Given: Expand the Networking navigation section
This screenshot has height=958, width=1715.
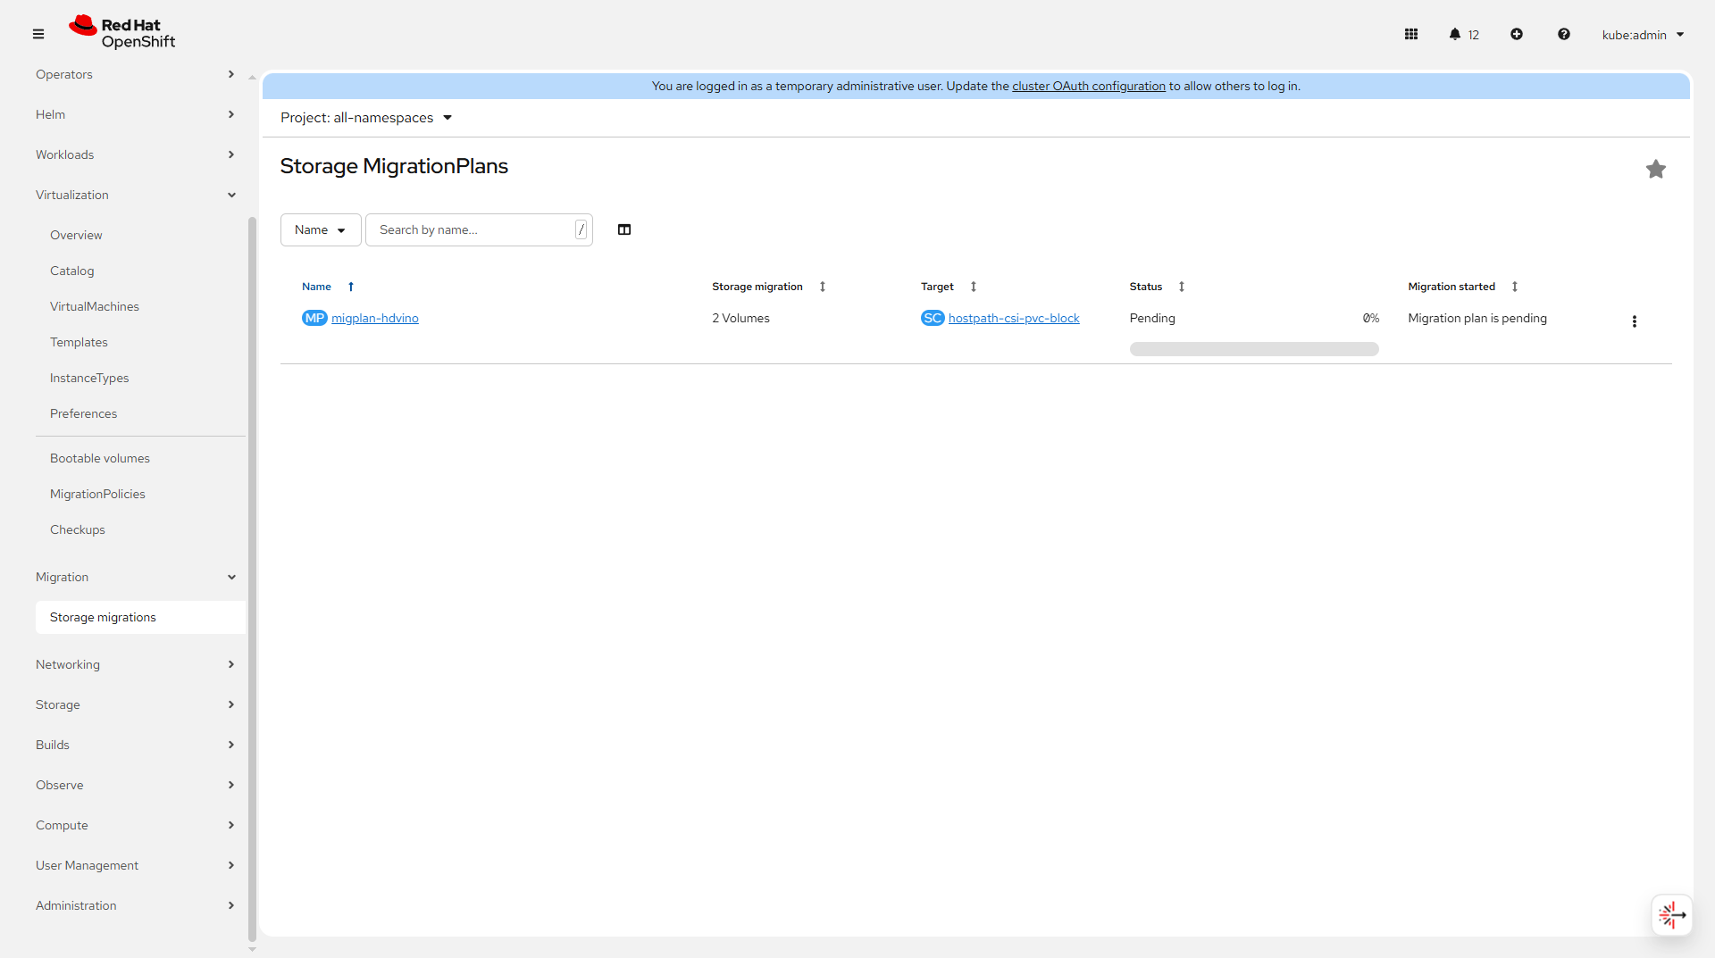Looking at the screenshot, I should (135, 664).
